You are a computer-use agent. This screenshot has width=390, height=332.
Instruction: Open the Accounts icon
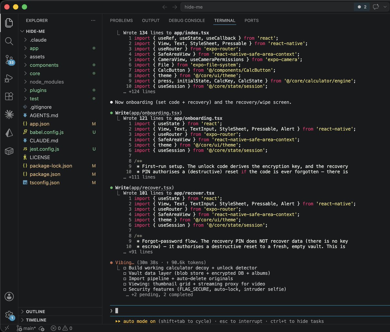9,296
